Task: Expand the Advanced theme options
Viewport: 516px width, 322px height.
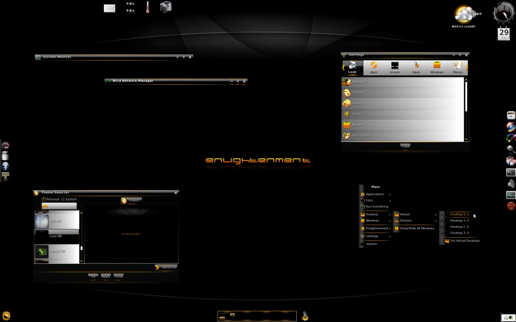Action: click(166, 268)
